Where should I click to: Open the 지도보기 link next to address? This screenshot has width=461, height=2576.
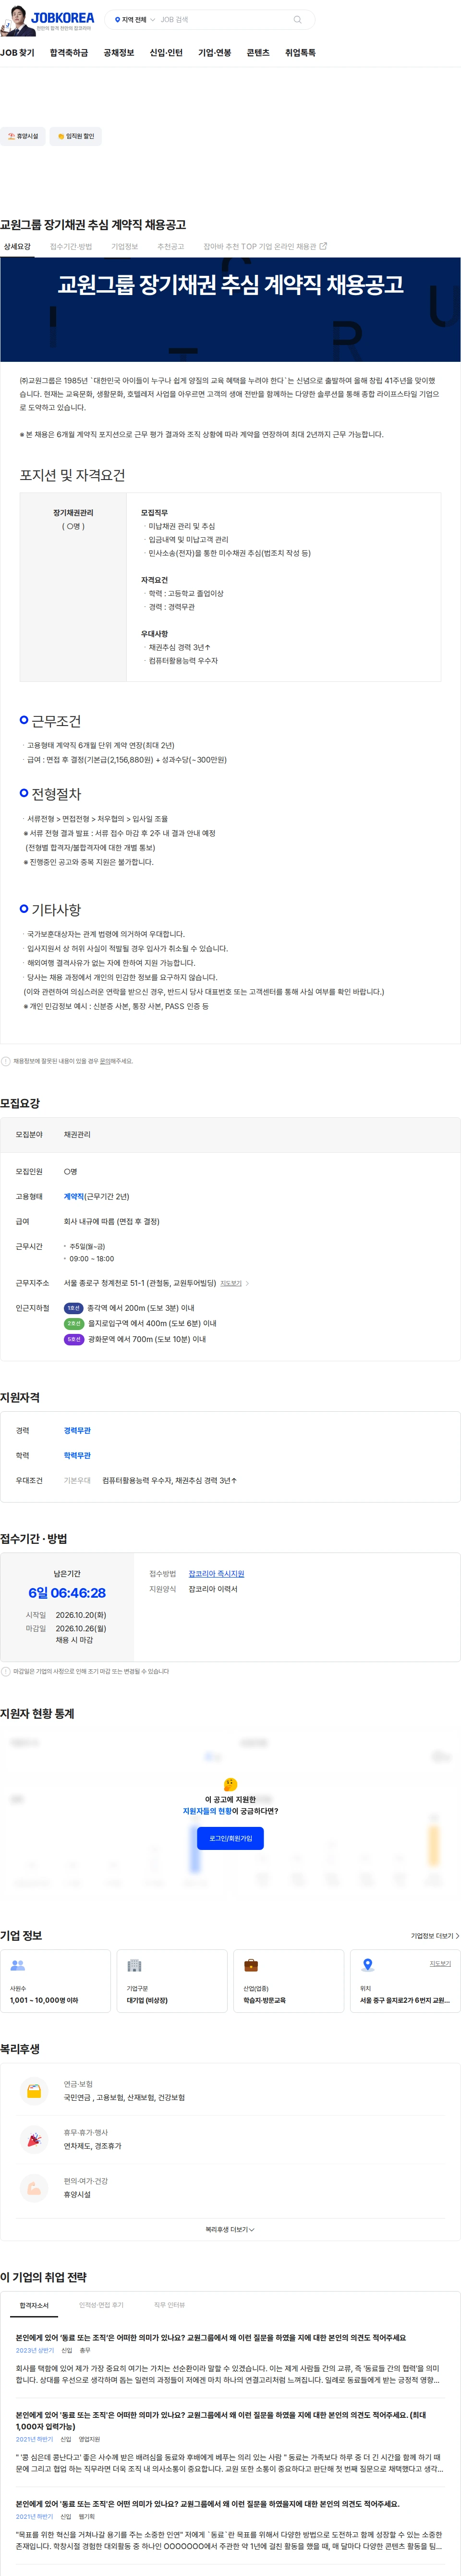[x=231, y=1283]
